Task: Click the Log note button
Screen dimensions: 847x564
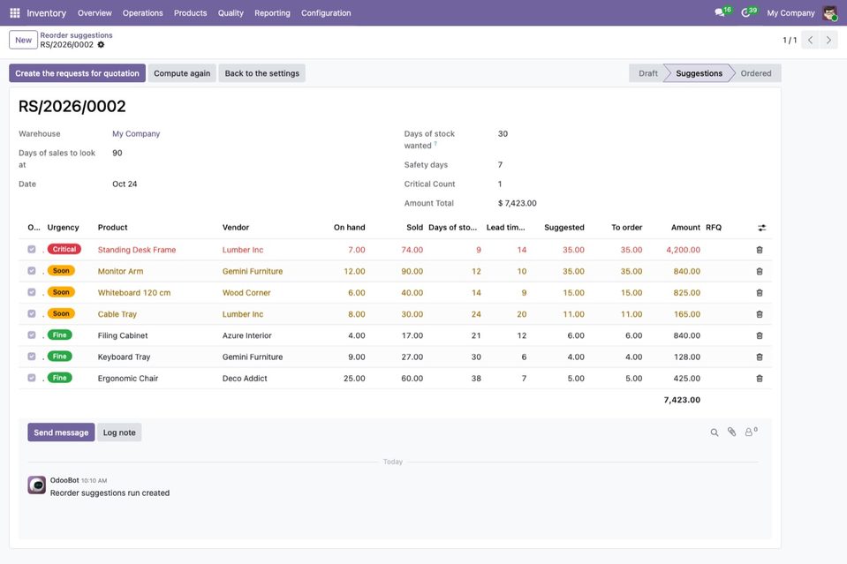Action: click(119, 432)
